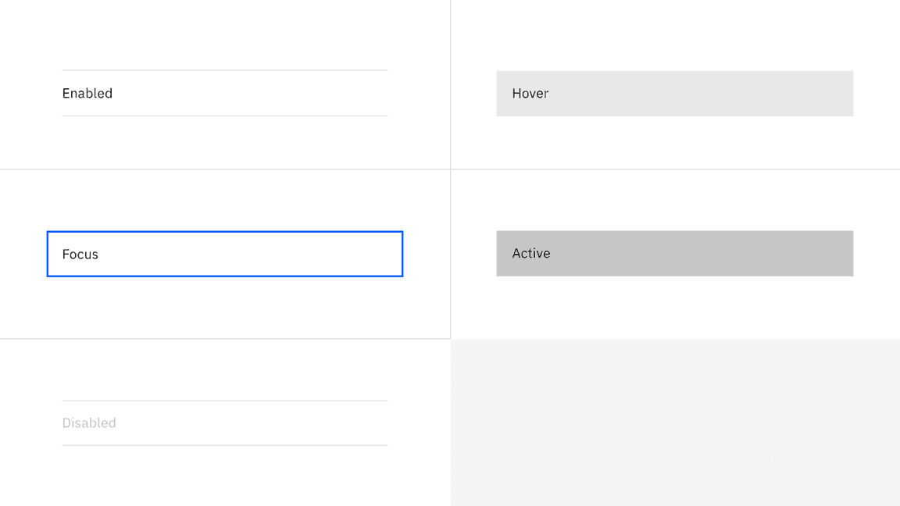
Task: Click the empty area above the Enabled field
Action: pyautogui.click(x=224, y=35)
